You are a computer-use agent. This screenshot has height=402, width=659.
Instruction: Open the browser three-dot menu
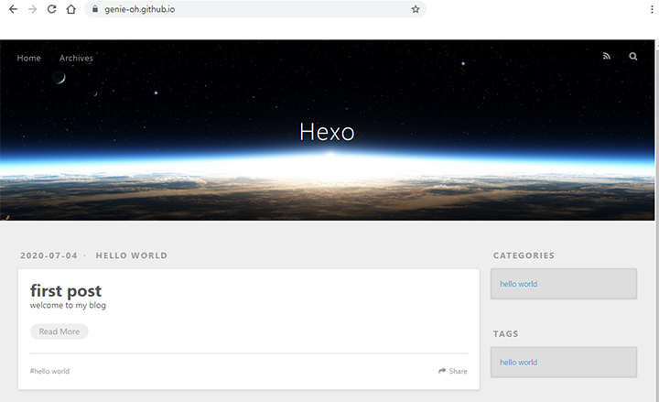pos(652,9)
